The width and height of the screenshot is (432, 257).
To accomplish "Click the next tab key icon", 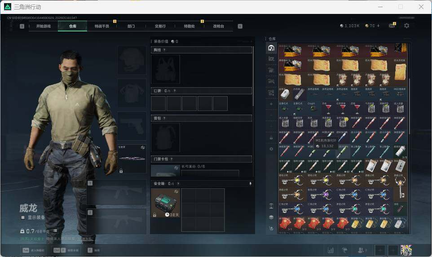I will tap(240, 26).
